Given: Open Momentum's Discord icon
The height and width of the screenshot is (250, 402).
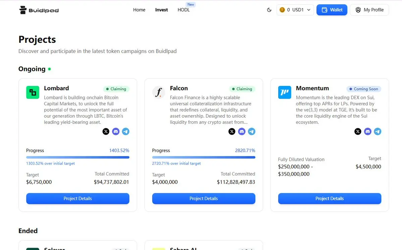Looking at the screenshot, I should (x=368, y=131).
